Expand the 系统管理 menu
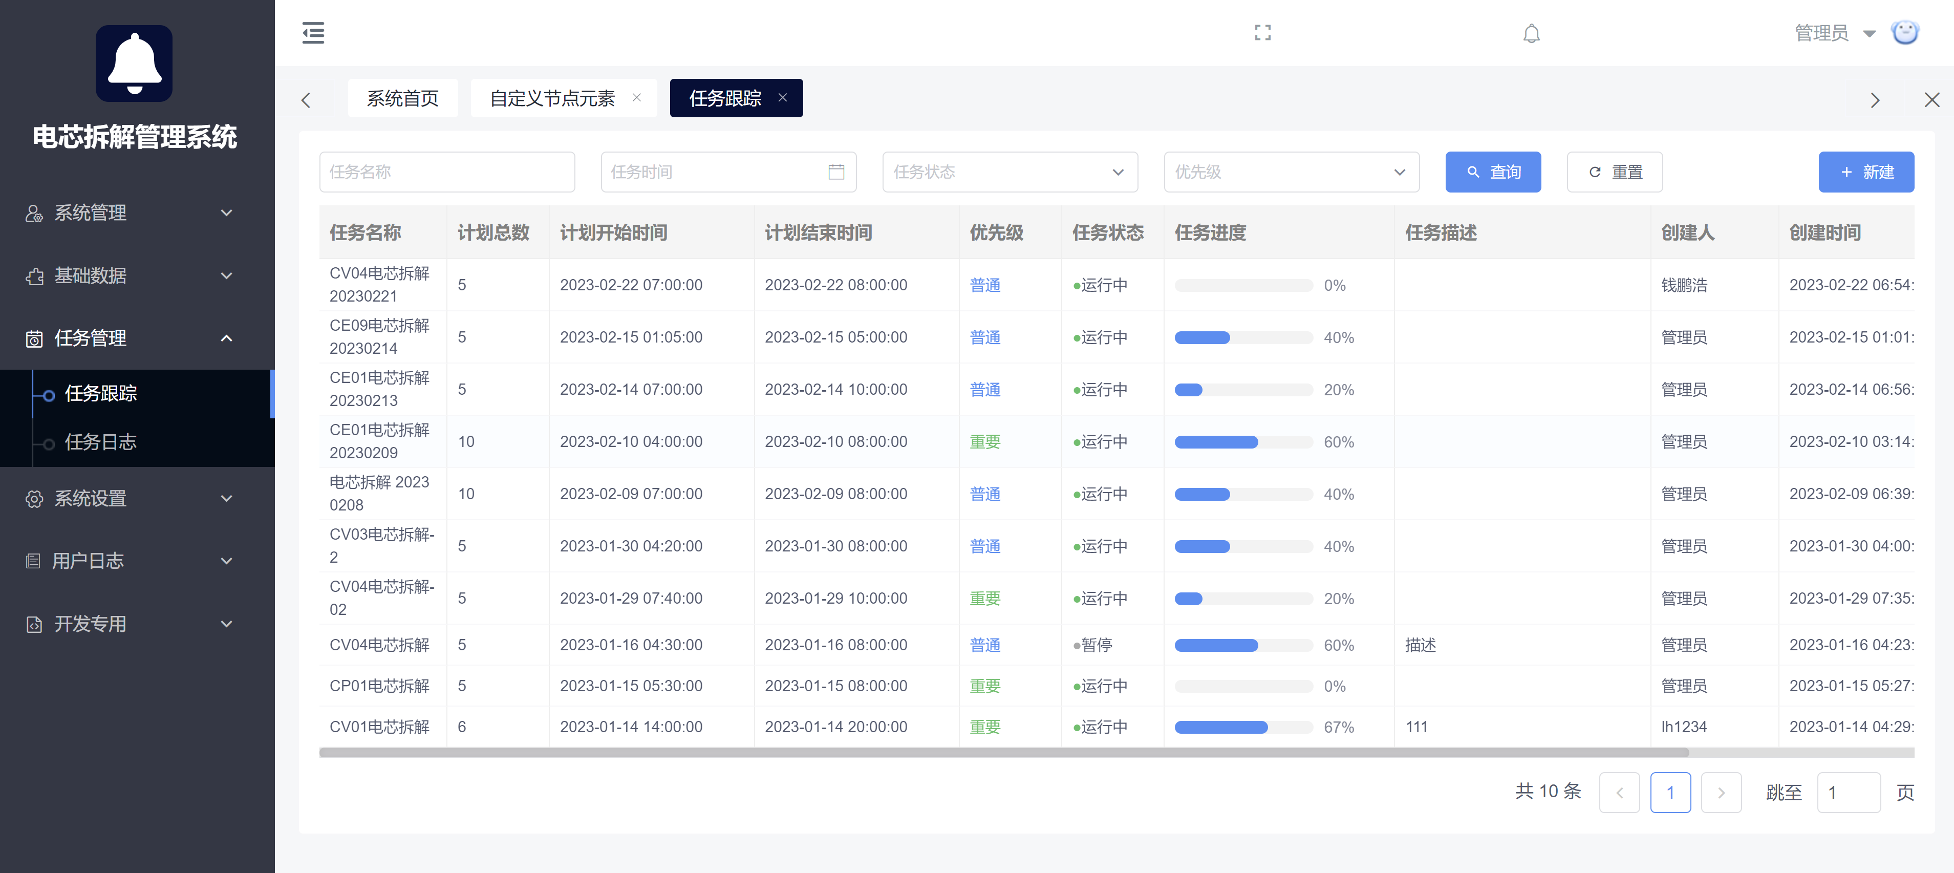Screen dimensions: 1954x873 coord(137,213)
